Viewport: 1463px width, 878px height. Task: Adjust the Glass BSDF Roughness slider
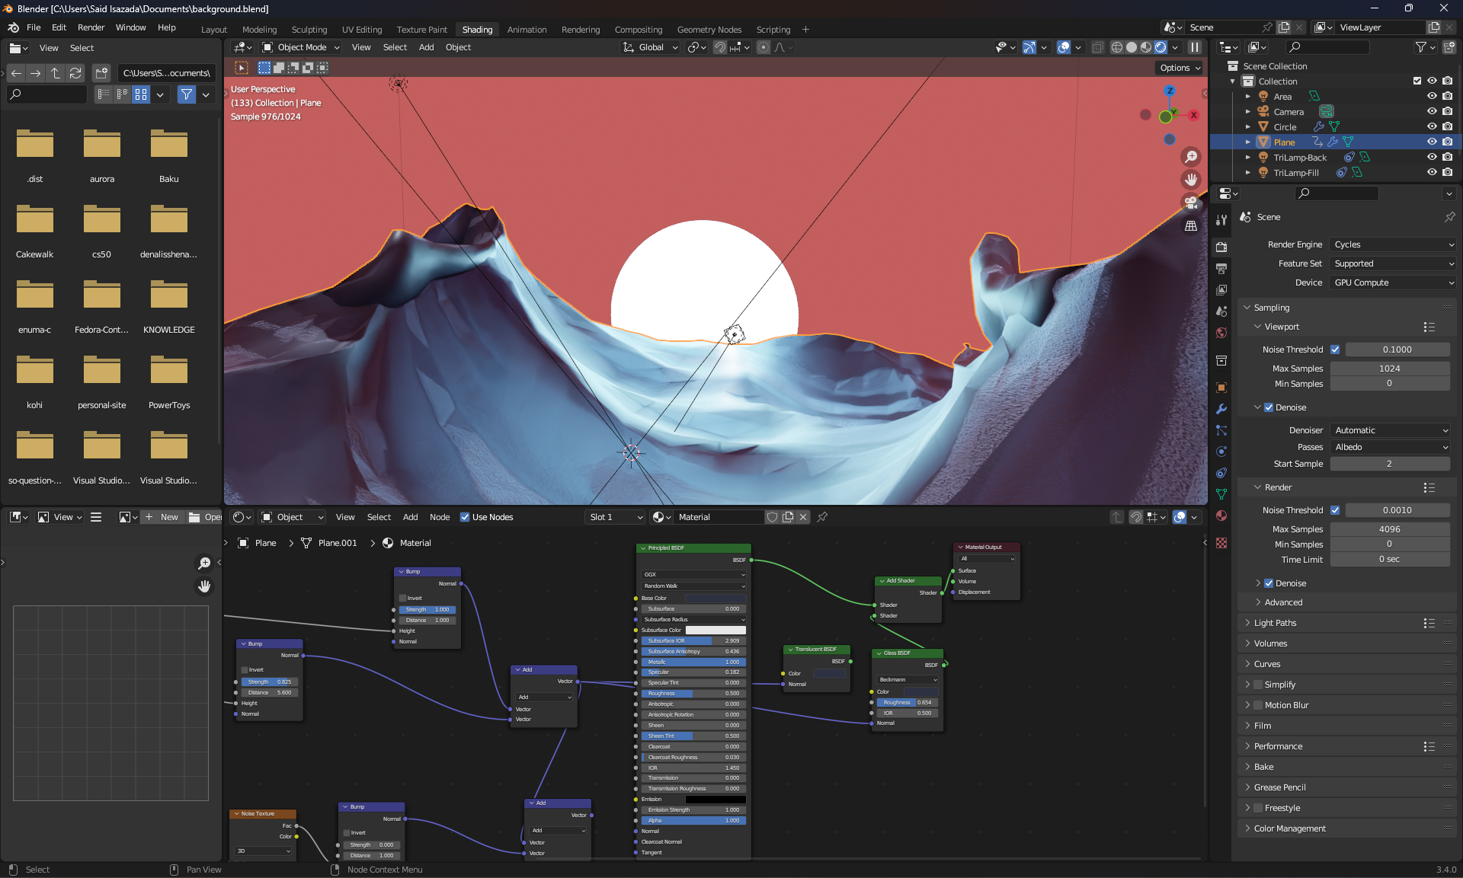(x=907, y=702)
